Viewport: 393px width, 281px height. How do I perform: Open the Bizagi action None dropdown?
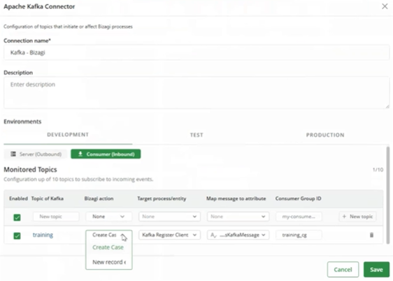click(x=109, y=217)
